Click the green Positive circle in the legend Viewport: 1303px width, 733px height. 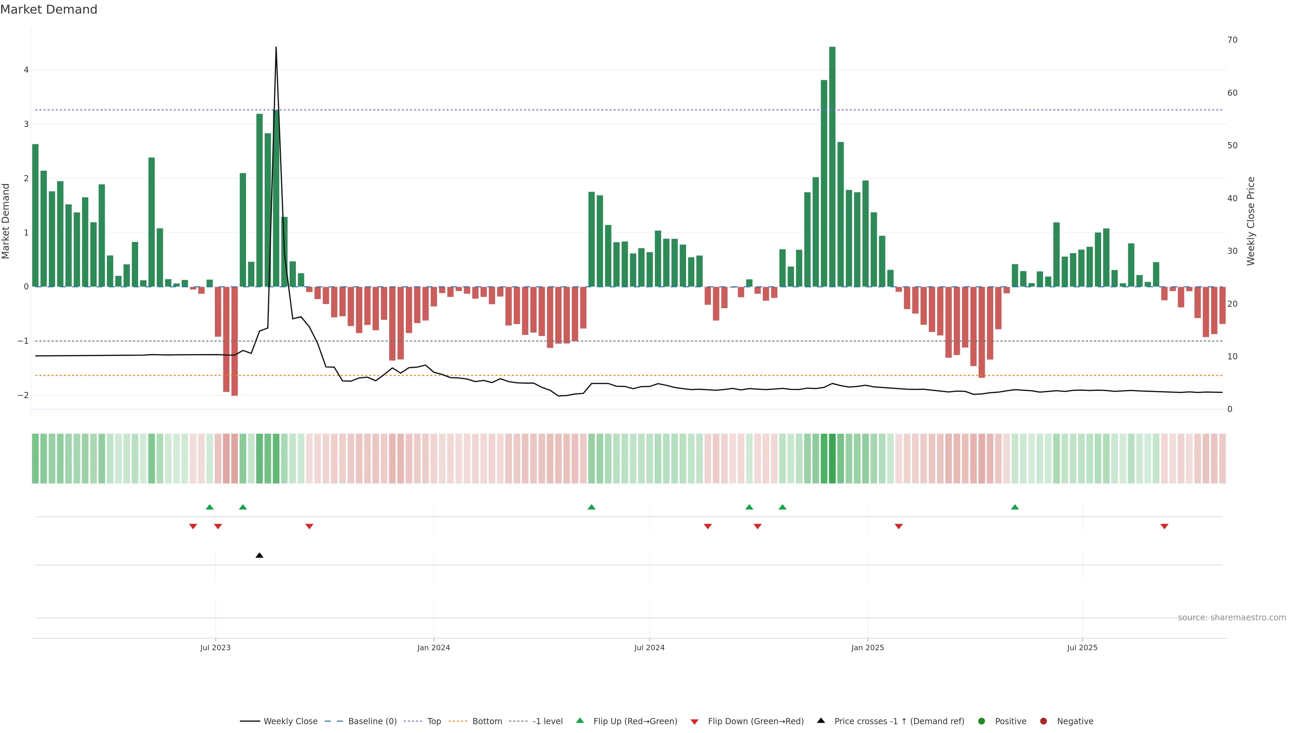[982, 721]
